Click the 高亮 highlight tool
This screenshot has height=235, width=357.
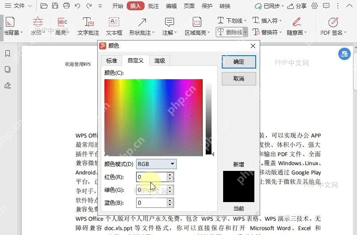62,26
